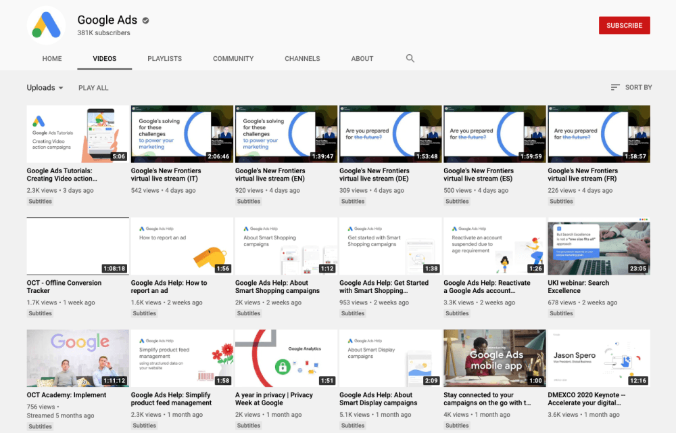Click the 381K subscribers count
The width and height of the screenshot is (676, 433).
point(103,32)
